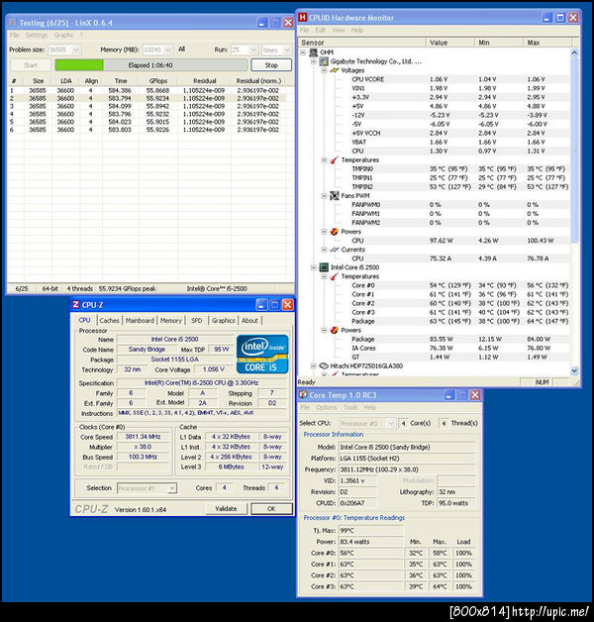This screenshot has width=594, height=622.
Task: Click Hardware Monitor scrollbar down arrow
Action: pyautogui.click(x=574, y=370)
